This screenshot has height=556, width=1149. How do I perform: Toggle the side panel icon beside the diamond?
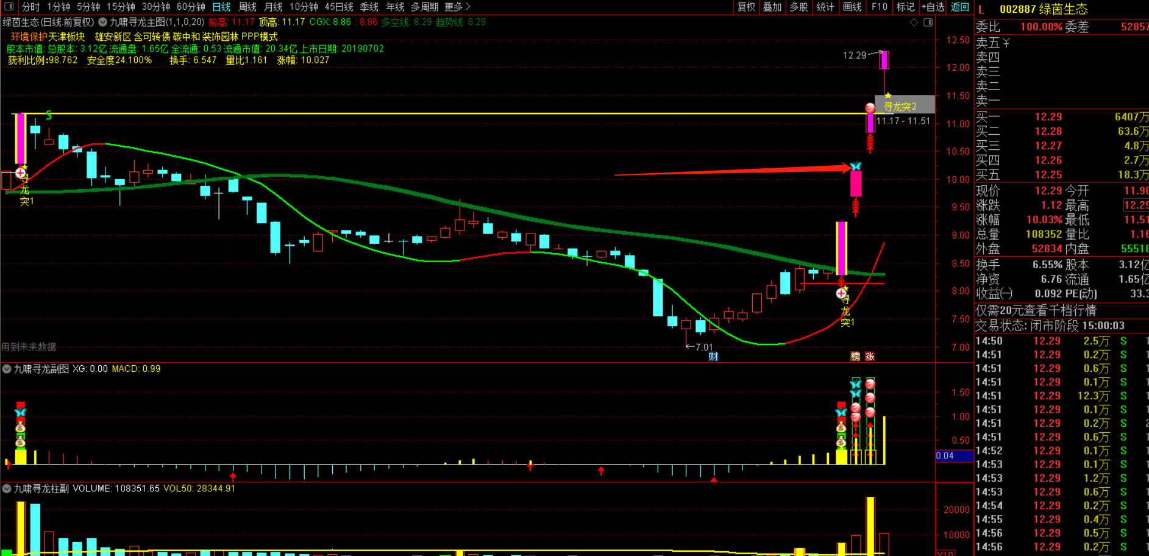pos(928,23)
